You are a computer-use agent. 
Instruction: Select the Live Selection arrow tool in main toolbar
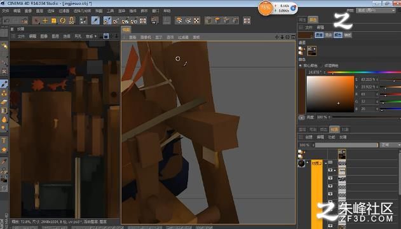click(x=37, y=20)
